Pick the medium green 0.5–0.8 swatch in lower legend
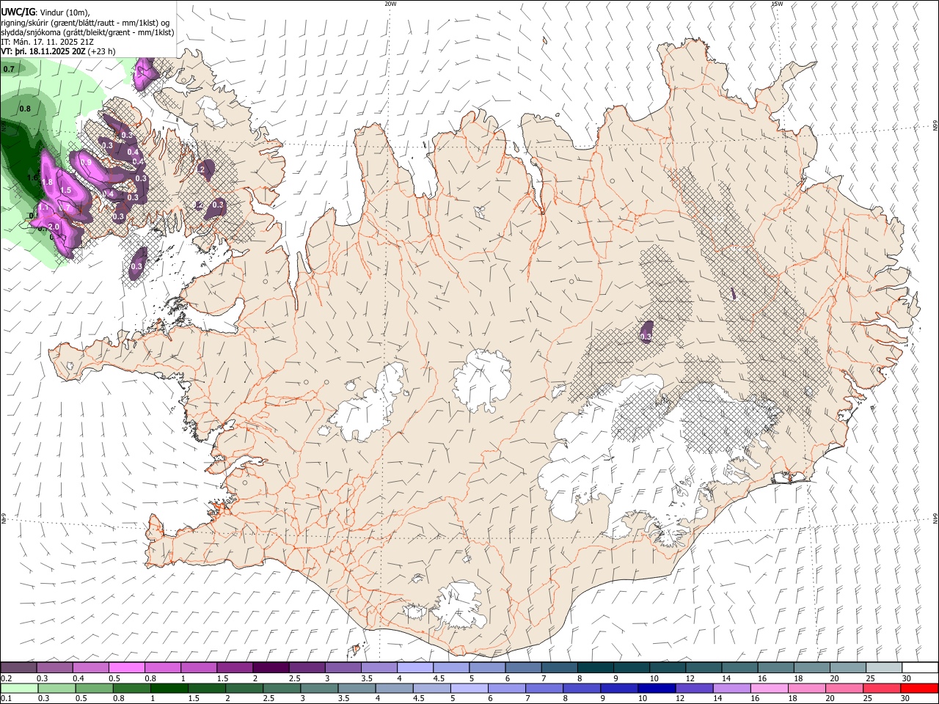This screenshot has height=704, width=939. pyautogui.click(x=94, y=688)
